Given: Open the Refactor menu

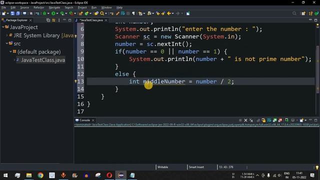Looking at the screenshot, I should tap(39, 7).
